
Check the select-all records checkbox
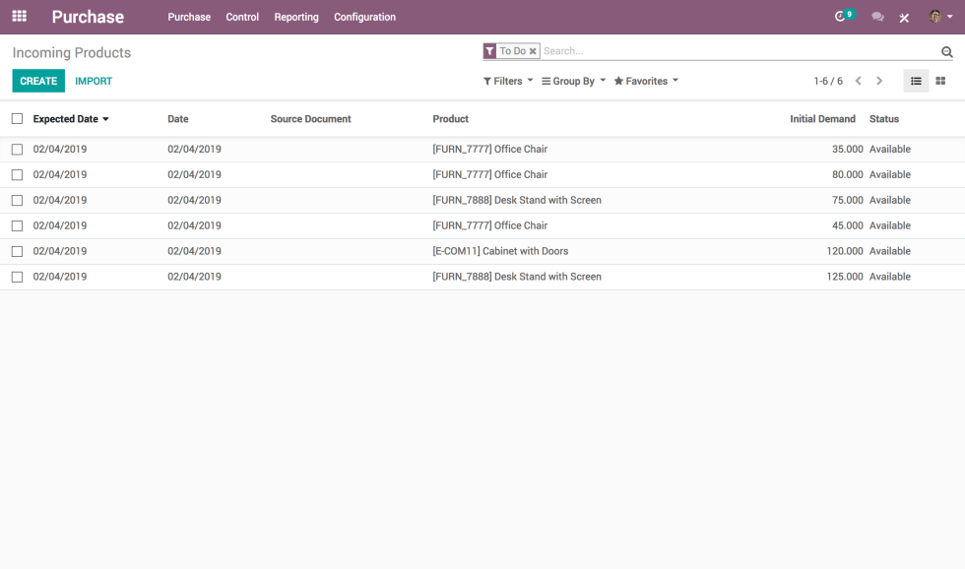(16, 118)
